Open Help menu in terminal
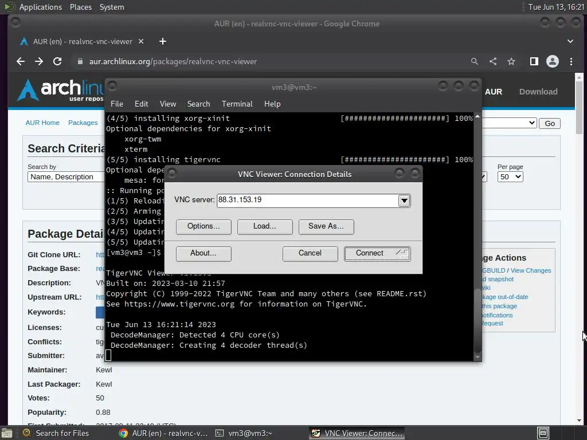Image resolution: width=587 pixels, height=440 pixels. [272, 104]
